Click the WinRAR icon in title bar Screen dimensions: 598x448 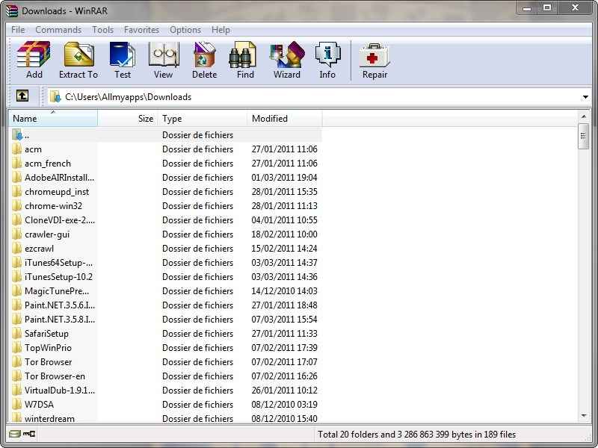[x=12, y=10]
